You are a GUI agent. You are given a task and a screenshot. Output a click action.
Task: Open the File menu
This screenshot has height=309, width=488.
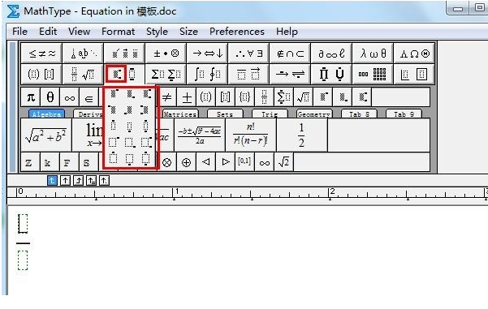tap(19, 32)
